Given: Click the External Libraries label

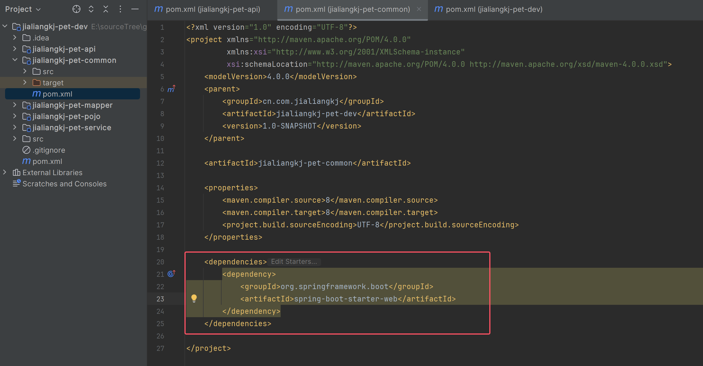Looking at the screenshot, I should (x=52, y=173).
